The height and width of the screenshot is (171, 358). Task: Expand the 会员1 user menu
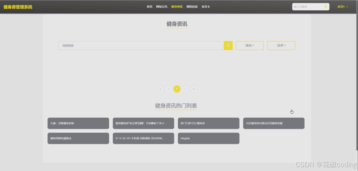(342, 6)
